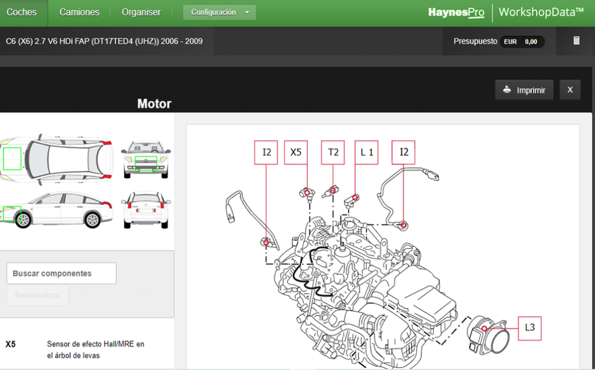Select the top view car thumbnail
This screenshot has height=370, width=595.
pyautogui.click(x=56, y=159)
